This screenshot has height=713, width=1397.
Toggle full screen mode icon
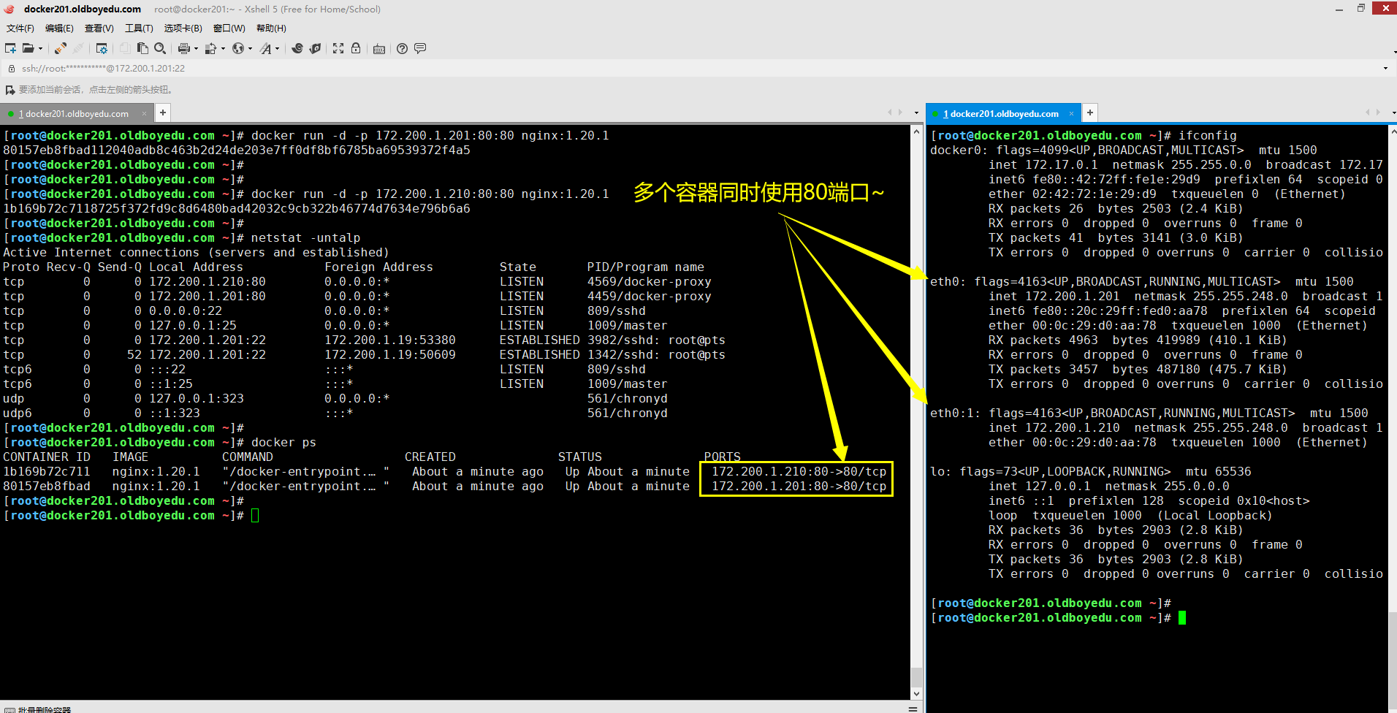338,48
